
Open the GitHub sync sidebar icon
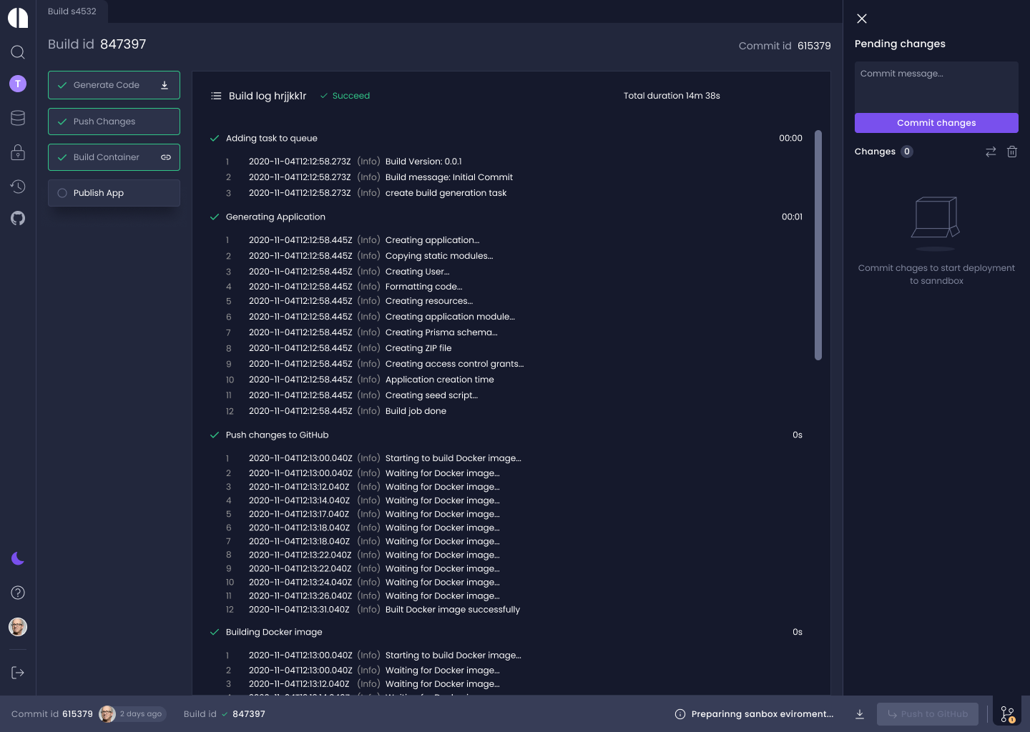click(17, 217)
